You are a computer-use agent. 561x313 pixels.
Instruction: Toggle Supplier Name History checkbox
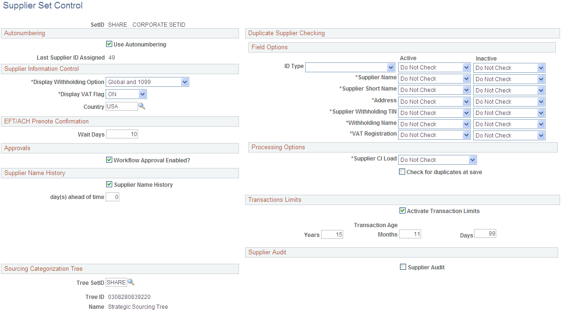pos(109,184)
